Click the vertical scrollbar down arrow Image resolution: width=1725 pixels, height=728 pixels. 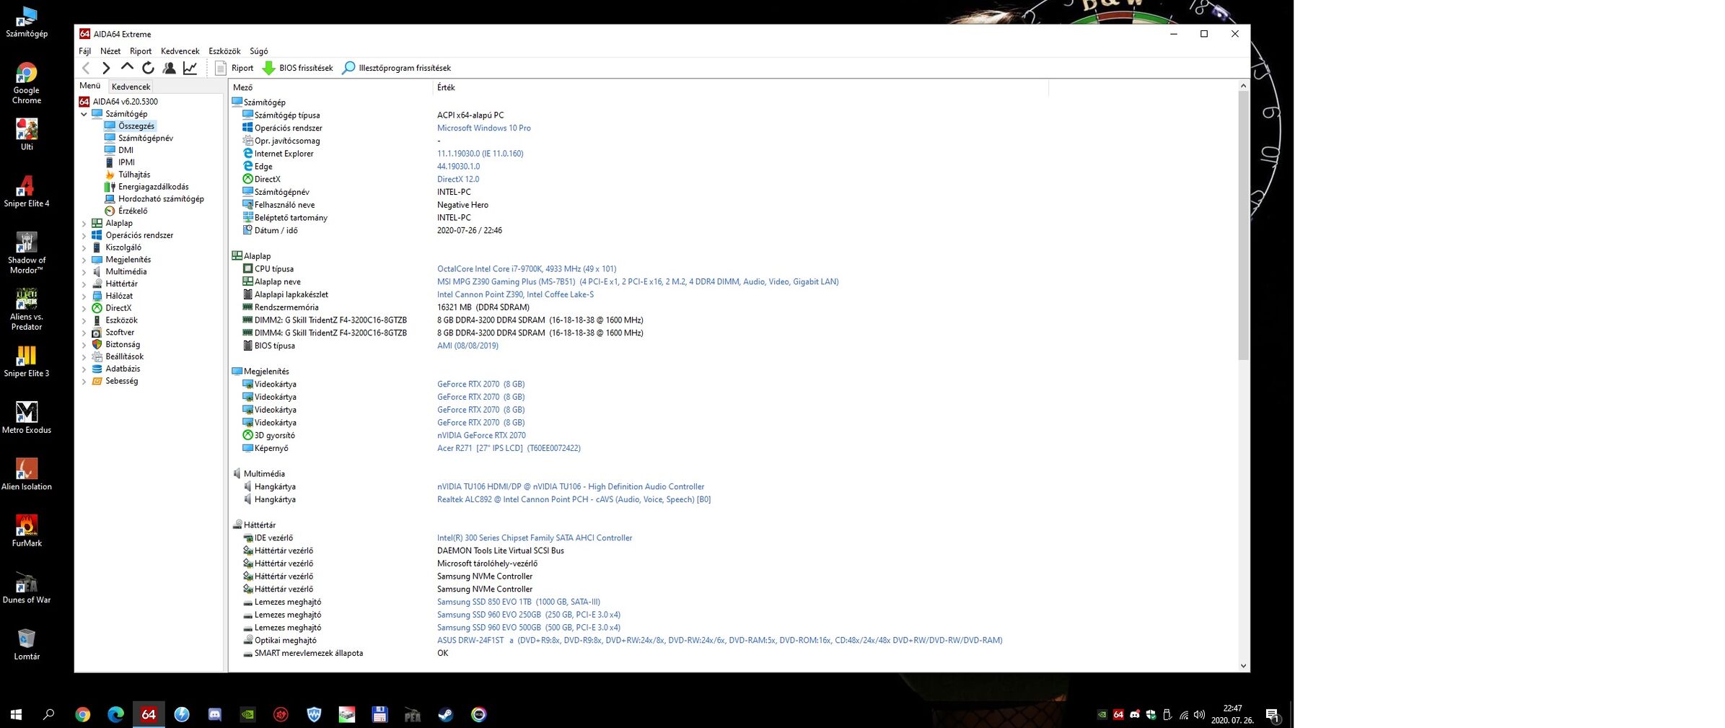pos(1243,666)
